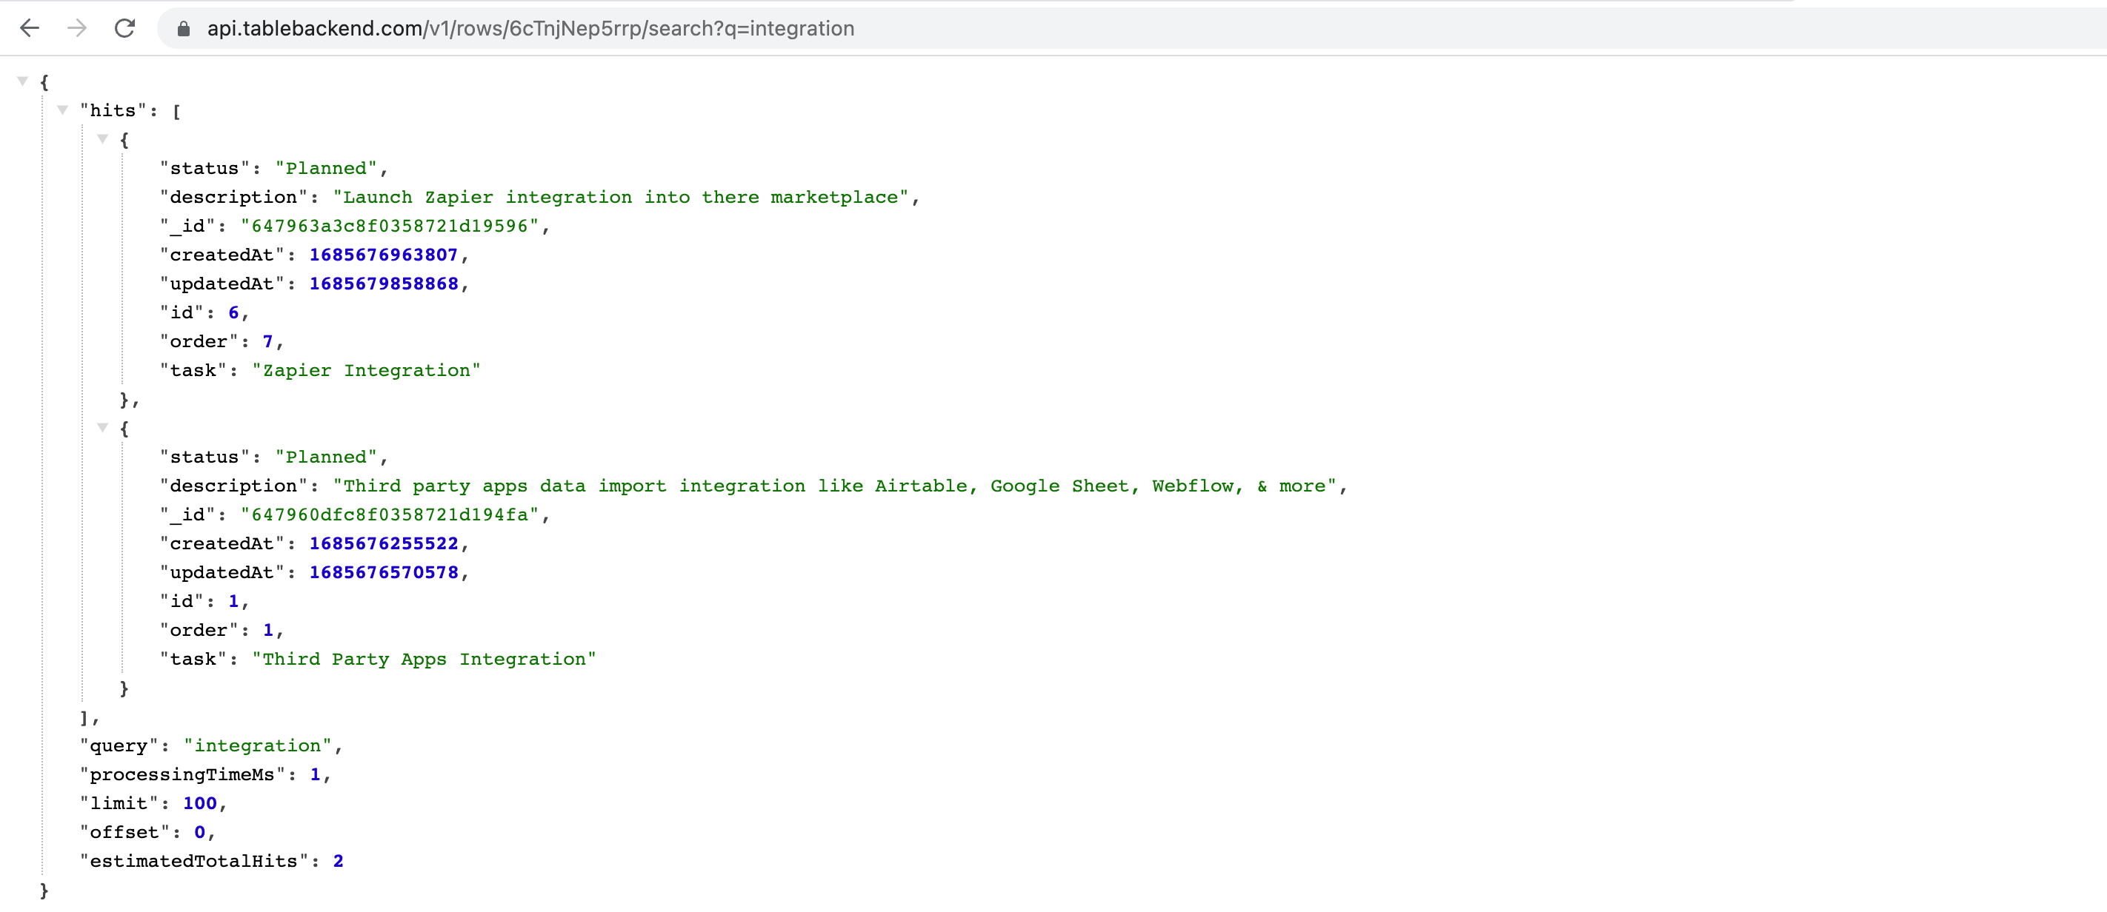
Task: Click the padlock site info icon
Action: [x=183, y=29]
